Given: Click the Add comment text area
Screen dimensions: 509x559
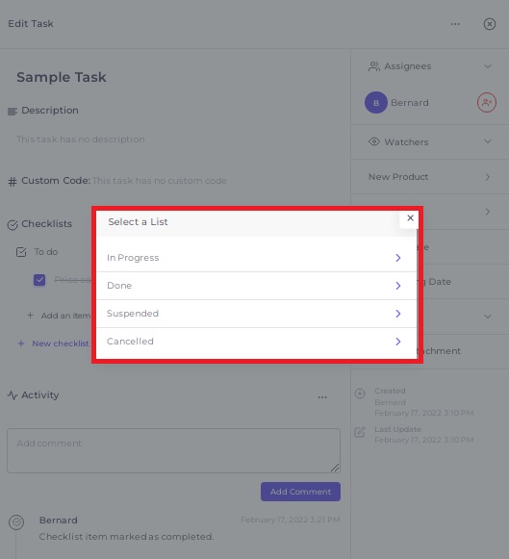Looking at the screenshot, I should [173, 450].
